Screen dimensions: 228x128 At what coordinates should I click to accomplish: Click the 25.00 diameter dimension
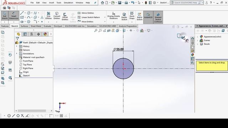coord(119,49)
